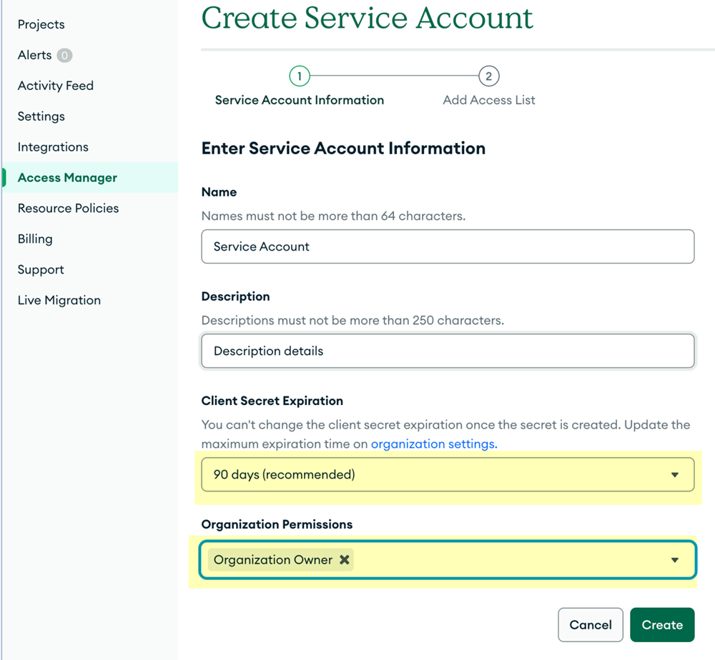The height and width of the screenshot is (660, 715).
Task: Open Projects in the sidebar
Action: [x=41, y=24]
